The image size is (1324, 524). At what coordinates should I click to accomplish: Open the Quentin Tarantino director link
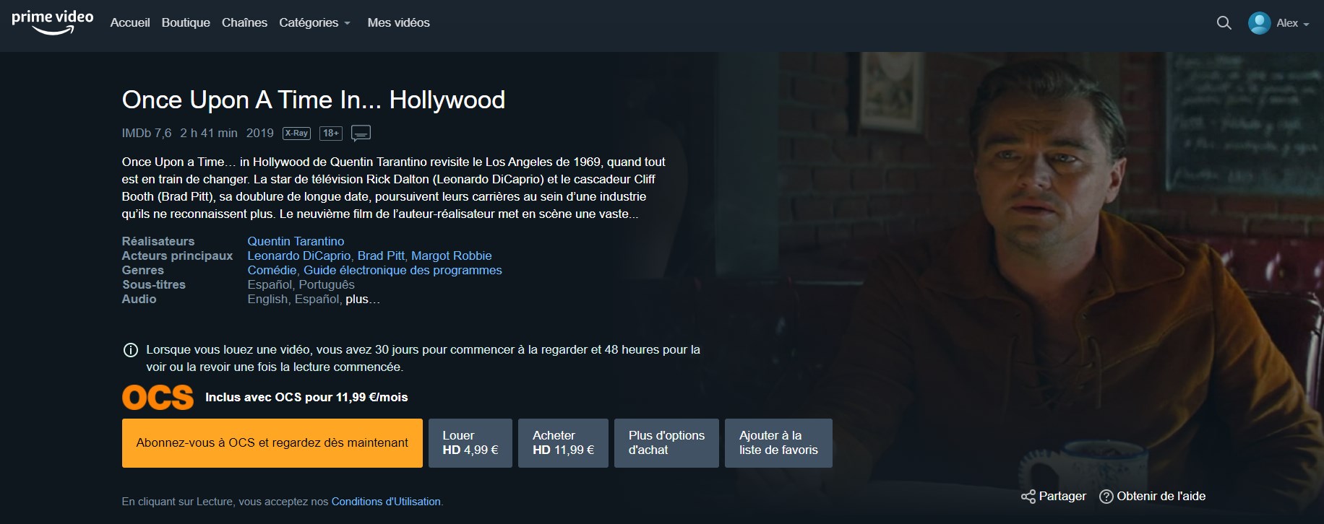click(x=296, y=241)
